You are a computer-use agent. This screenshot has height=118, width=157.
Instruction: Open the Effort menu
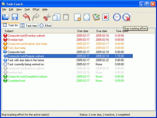(36, 9)
